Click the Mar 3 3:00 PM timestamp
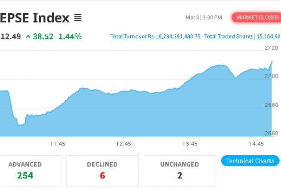Image resolution: width=281 pixels, height=189 pixels. pyautogui.click(x=204, y=18)
